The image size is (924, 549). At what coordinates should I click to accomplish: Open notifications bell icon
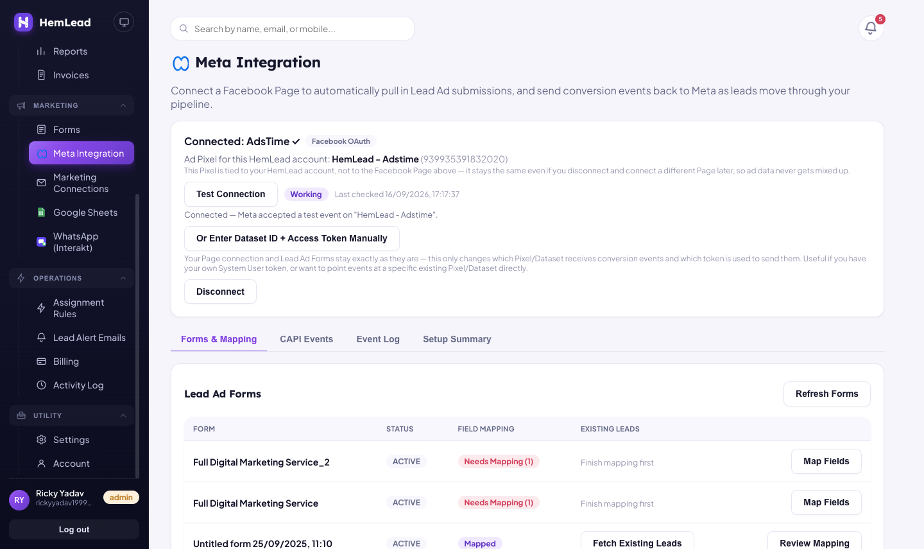(x=871, y=28)
